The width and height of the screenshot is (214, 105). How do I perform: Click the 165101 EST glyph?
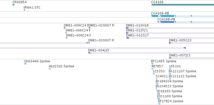170,69
